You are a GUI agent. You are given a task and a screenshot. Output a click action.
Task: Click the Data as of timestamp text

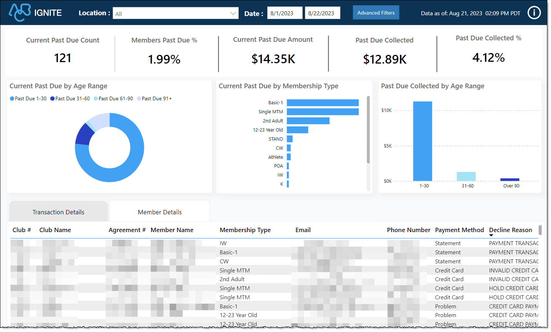click(470, 13)
